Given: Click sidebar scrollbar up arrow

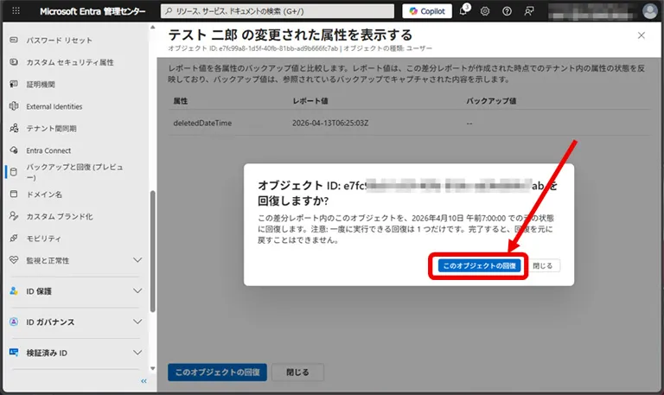Looking at the screenshot, I should [x=152, y=28].
